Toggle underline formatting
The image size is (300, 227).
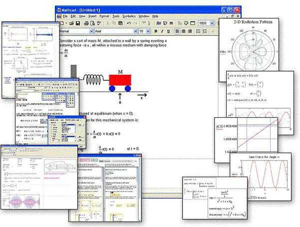[x=168, y=31]
